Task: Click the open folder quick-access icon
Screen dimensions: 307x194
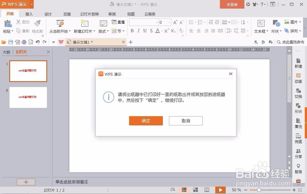Action: (4, 42)
